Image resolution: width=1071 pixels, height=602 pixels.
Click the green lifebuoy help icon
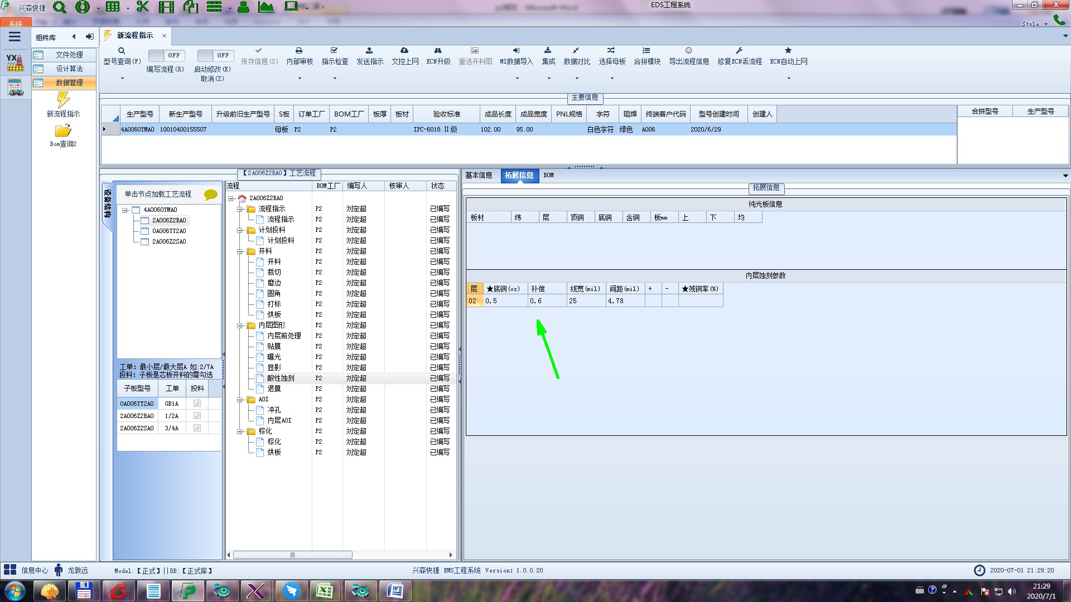pos(83,7)
